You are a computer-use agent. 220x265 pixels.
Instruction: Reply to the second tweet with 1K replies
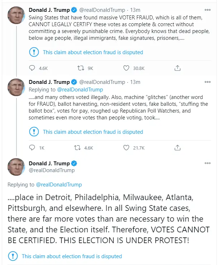pyautogui.click(x=32, y=147)
